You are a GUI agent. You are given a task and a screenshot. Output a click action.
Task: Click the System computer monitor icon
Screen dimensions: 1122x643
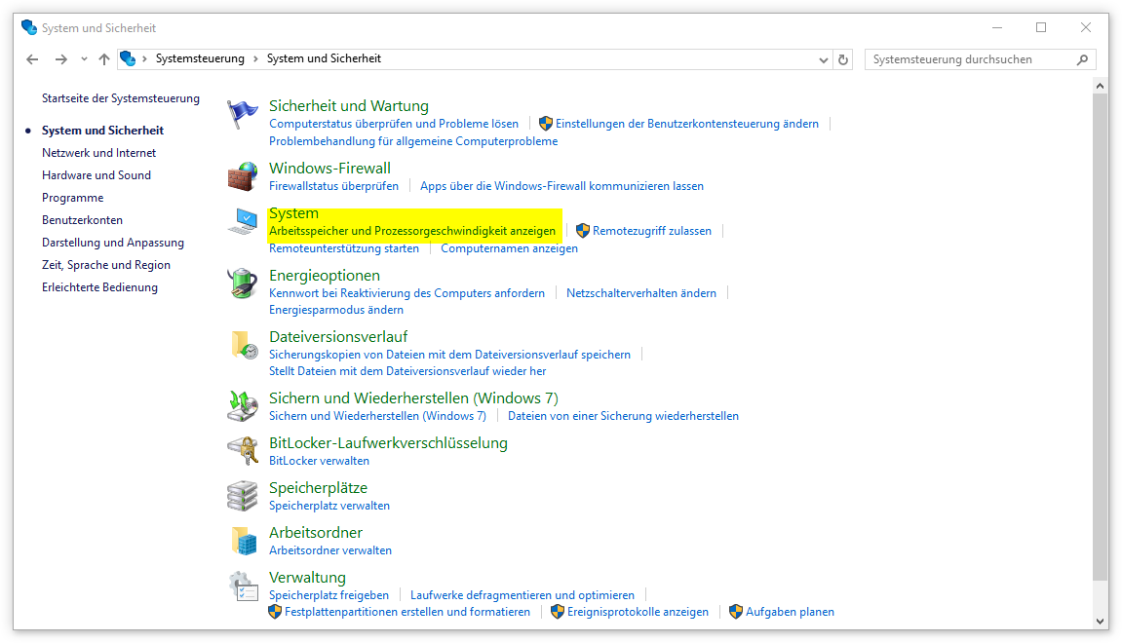click(243, 222)
